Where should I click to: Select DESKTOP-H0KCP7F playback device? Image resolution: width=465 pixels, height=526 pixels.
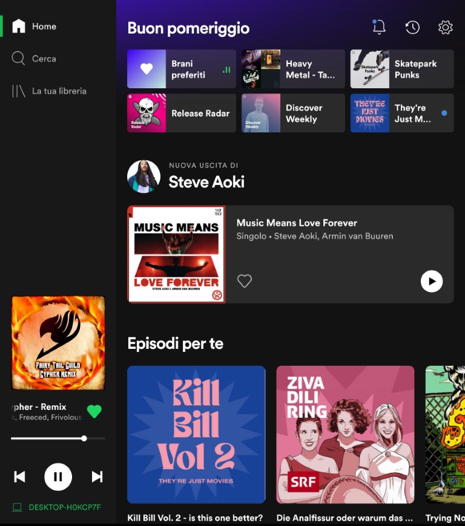[65, 507]
